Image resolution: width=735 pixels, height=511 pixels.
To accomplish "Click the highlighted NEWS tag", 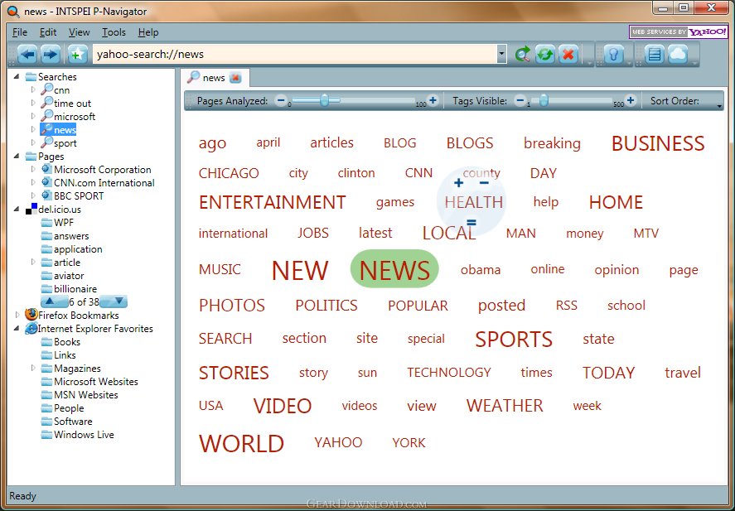I will coord(394,270).
